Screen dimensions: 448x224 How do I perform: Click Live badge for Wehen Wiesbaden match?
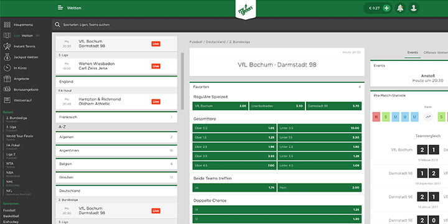pyautogui.click(x=156, y=66)
